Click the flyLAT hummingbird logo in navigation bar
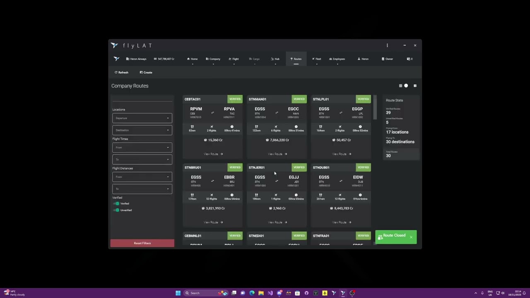 pos(116,59)
